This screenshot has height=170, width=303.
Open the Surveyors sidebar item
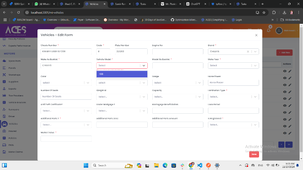click(x=14, y=109)
